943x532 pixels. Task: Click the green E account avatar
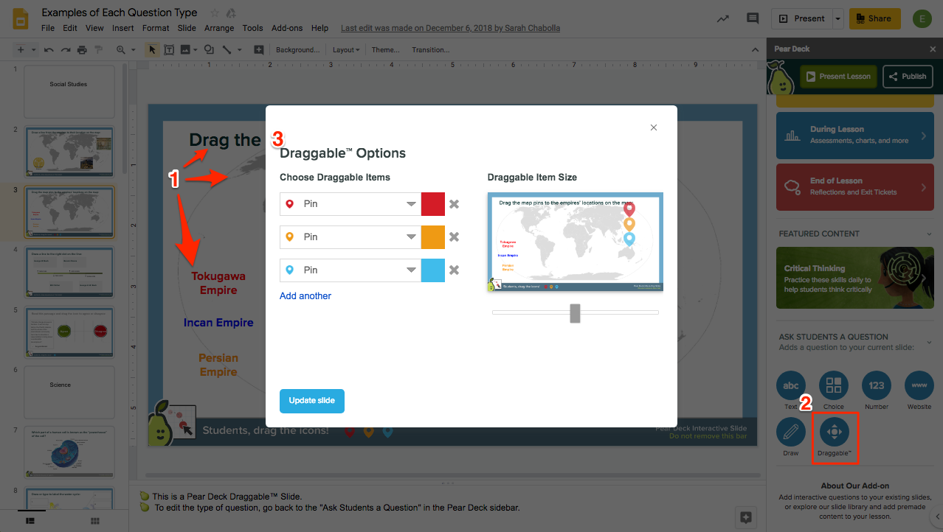pos(922,19)
